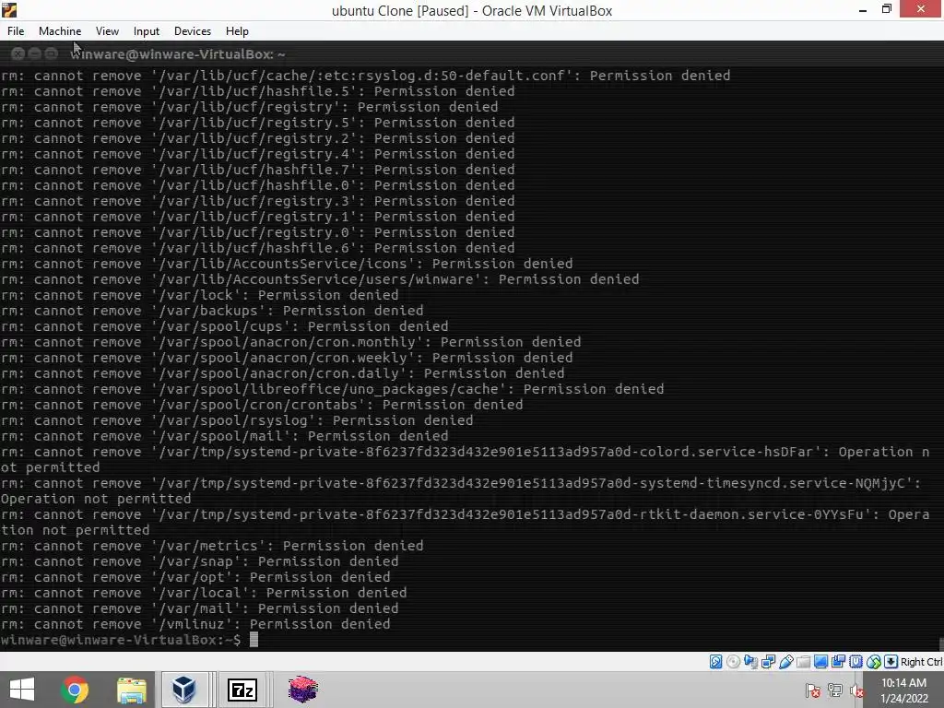Click the '/vmlinuz' Permission denied line
The image size is (944, 708).
pos(195,624)
